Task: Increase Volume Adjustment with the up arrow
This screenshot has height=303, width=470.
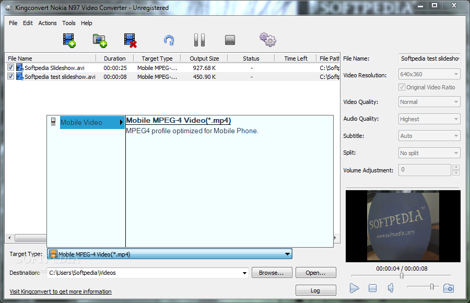Action: click(456, 167)
